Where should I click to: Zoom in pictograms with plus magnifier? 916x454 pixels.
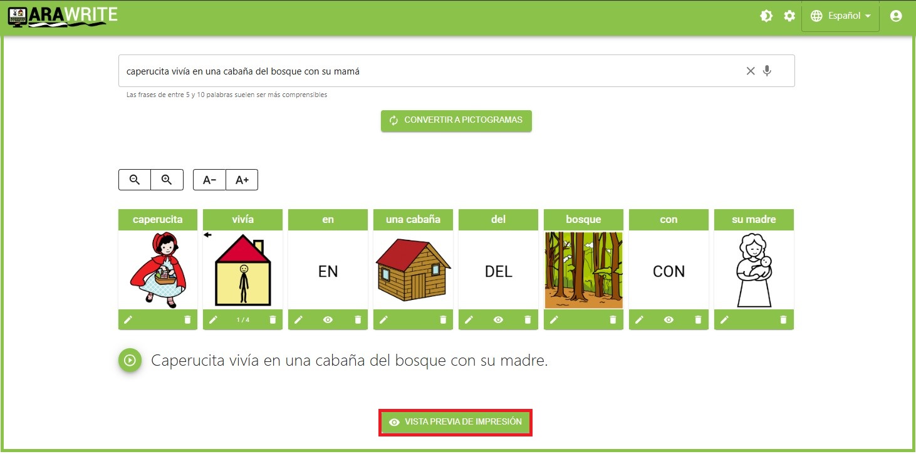[167, 180]
